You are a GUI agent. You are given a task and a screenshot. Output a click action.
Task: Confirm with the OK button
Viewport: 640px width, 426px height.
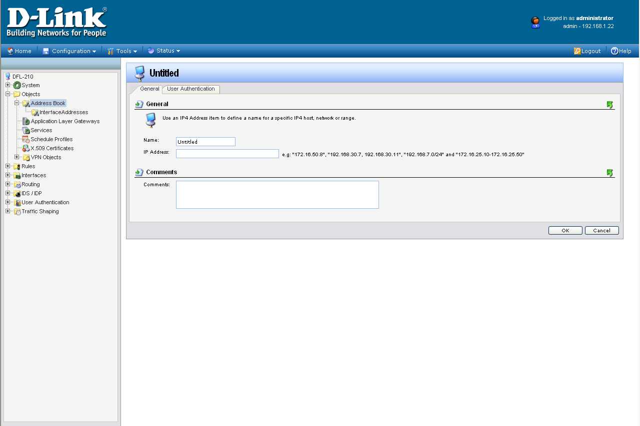[x=565, y=230]
